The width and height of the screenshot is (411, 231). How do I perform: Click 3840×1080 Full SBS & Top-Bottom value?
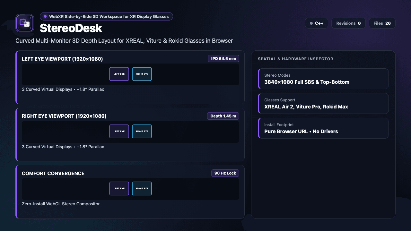[307, 82]
